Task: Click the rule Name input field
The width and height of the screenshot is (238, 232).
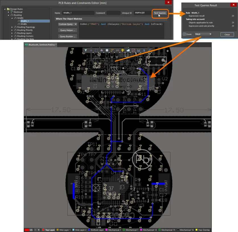Action: [78, 13]
